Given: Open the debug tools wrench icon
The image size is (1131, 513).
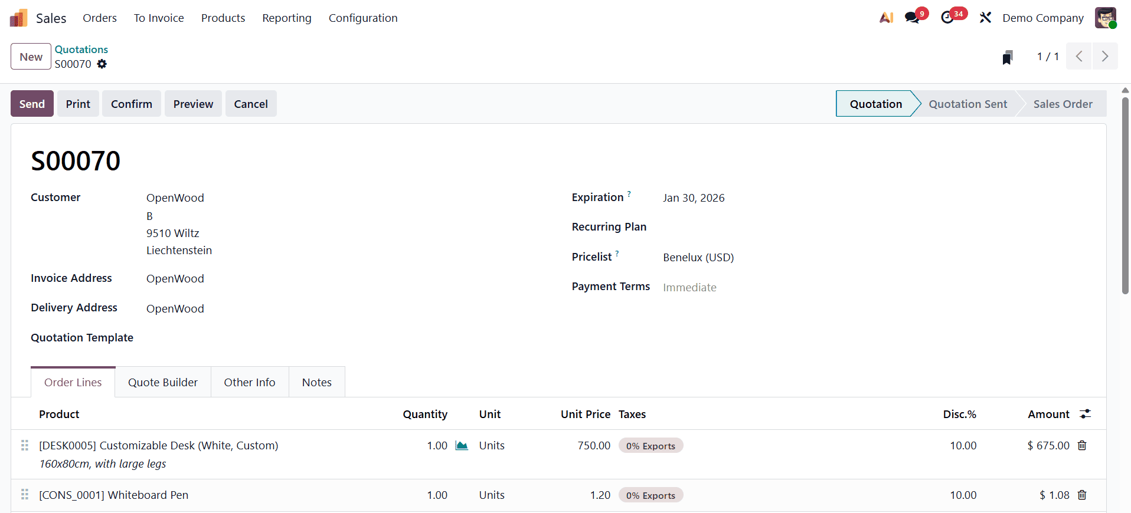Looking at the screenshot, I should pyautogui.click(x=985, y=18).
